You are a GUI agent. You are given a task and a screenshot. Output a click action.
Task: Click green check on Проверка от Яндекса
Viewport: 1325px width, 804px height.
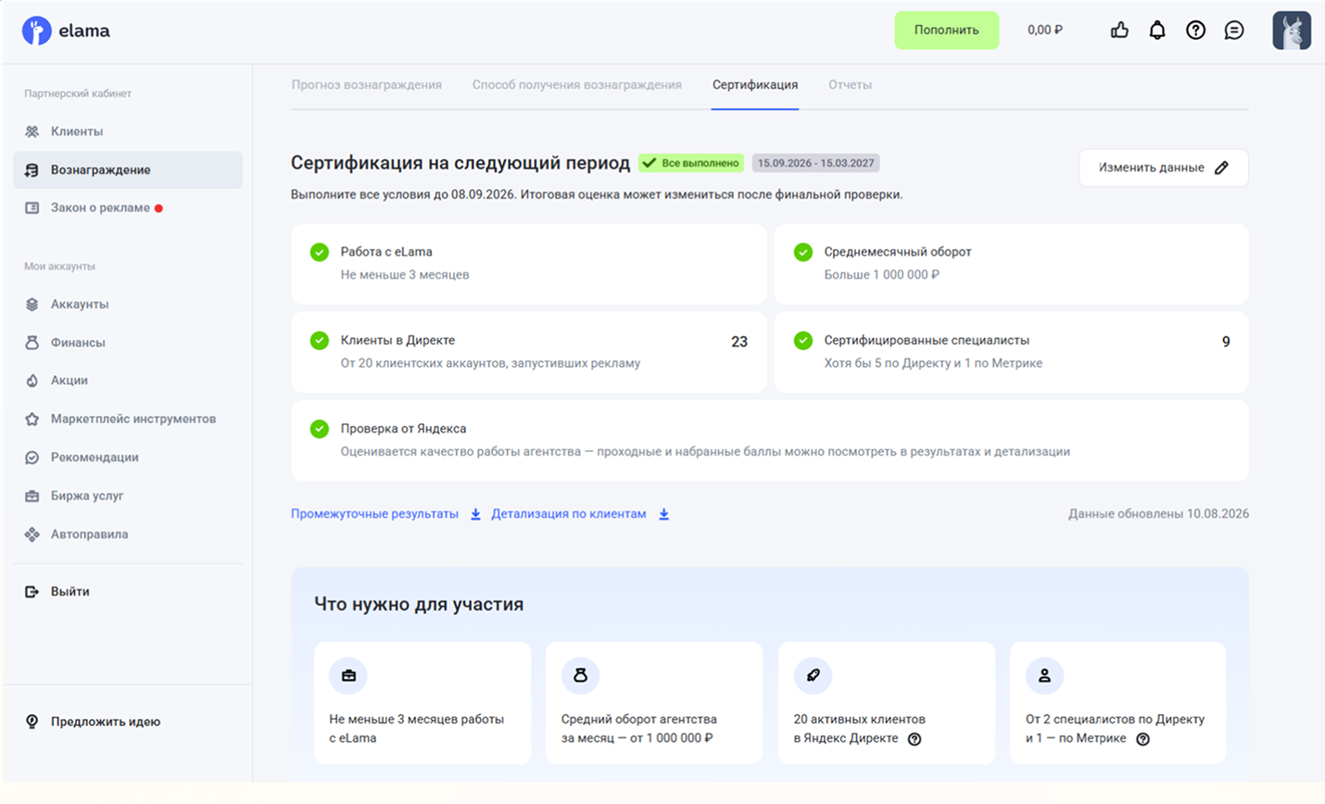319,429
